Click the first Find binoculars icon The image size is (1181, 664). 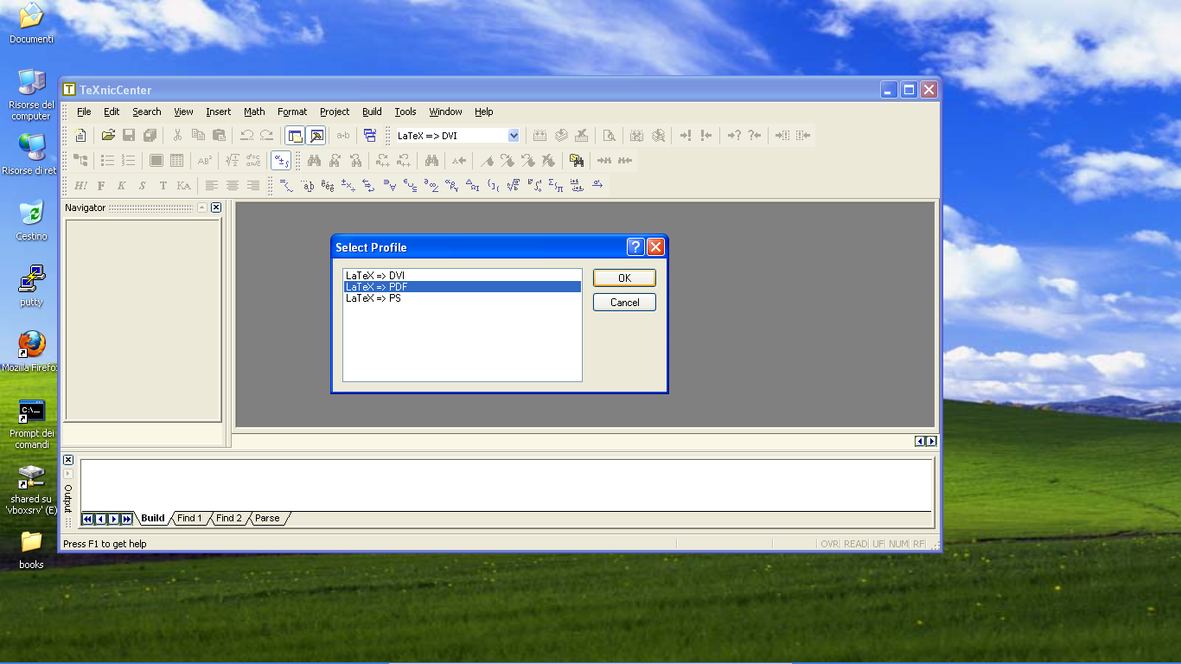click(x=314, y=161)
